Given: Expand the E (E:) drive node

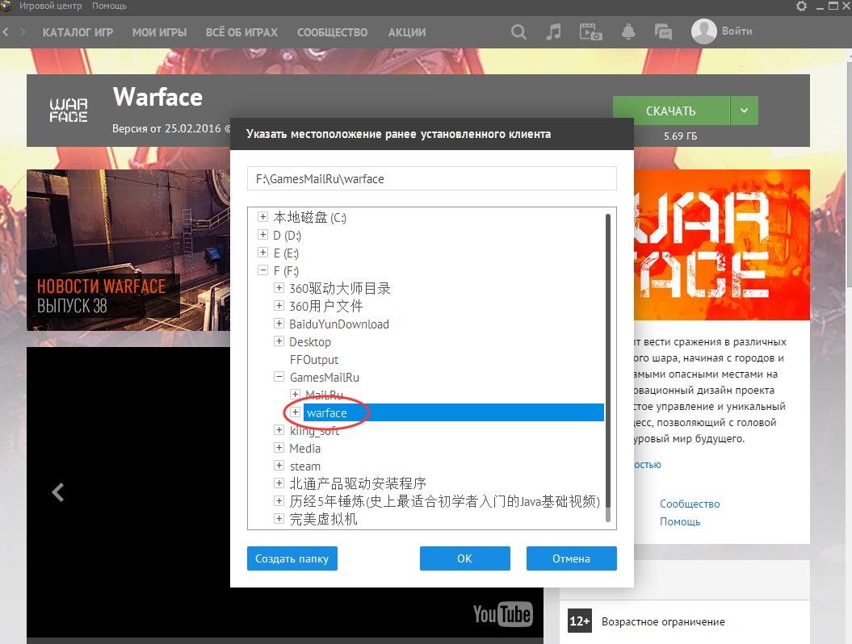Looking at the screenshot, I should tap(263, 253).
